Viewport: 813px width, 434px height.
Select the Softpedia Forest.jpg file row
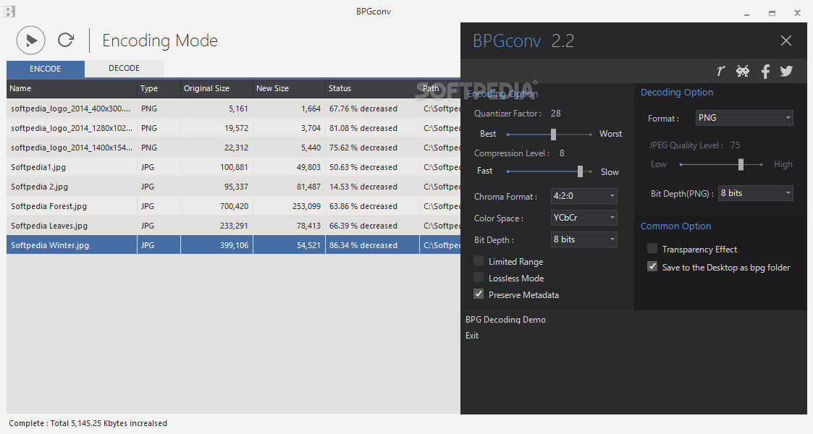pos(233,206)
